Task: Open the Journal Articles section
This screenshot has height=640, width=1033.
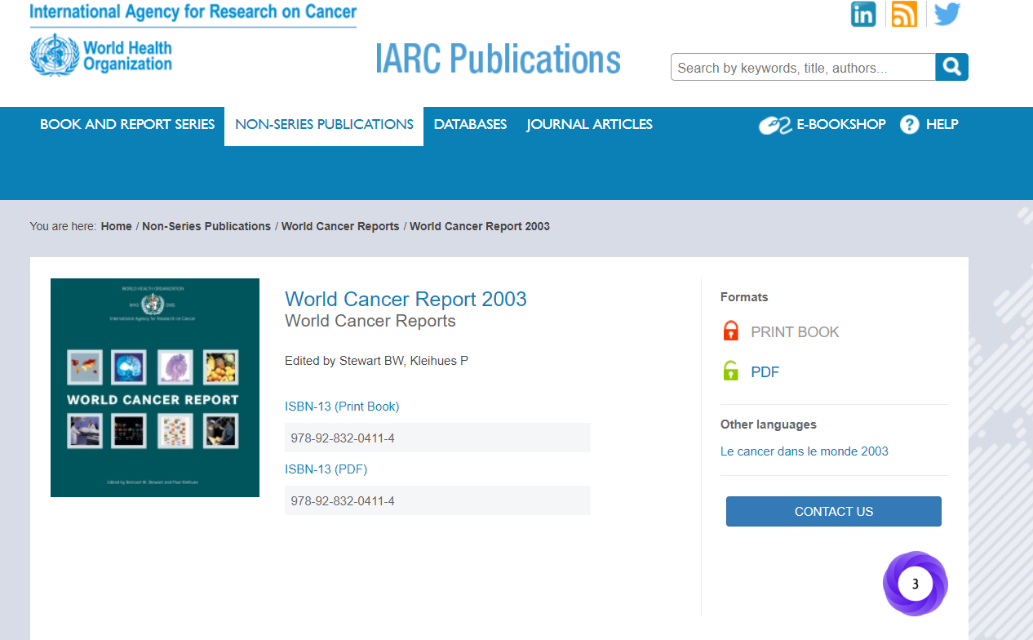Action: pos(589,124)
